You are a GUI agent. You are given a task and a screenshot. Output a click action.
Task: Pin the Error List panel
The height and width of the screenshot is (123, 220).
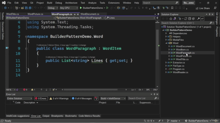(x=154, y=94)
